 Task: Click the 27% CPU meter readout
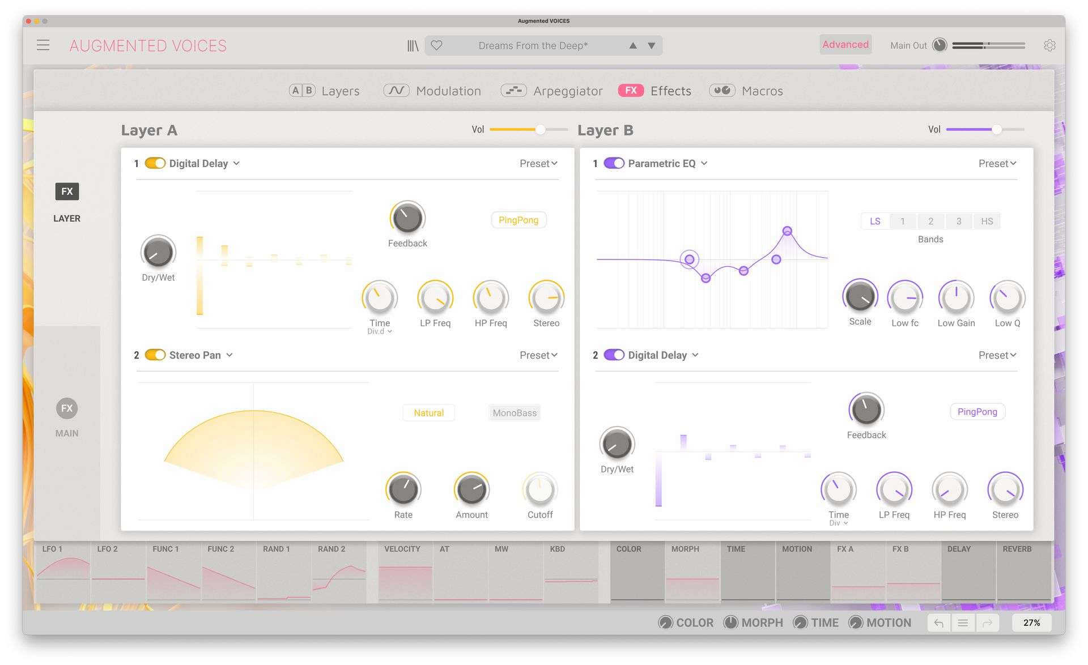(1031, 623)
